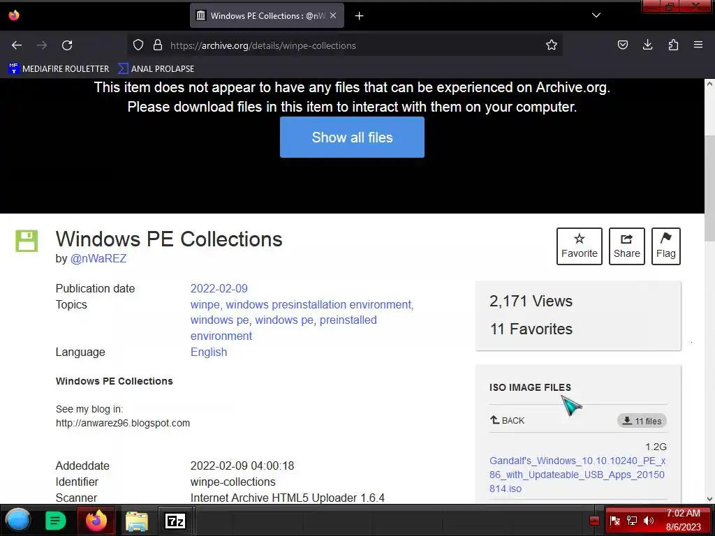The image size is (715, 536).
Task: Open the winpe topic link
Action: [x=205, y=304]
